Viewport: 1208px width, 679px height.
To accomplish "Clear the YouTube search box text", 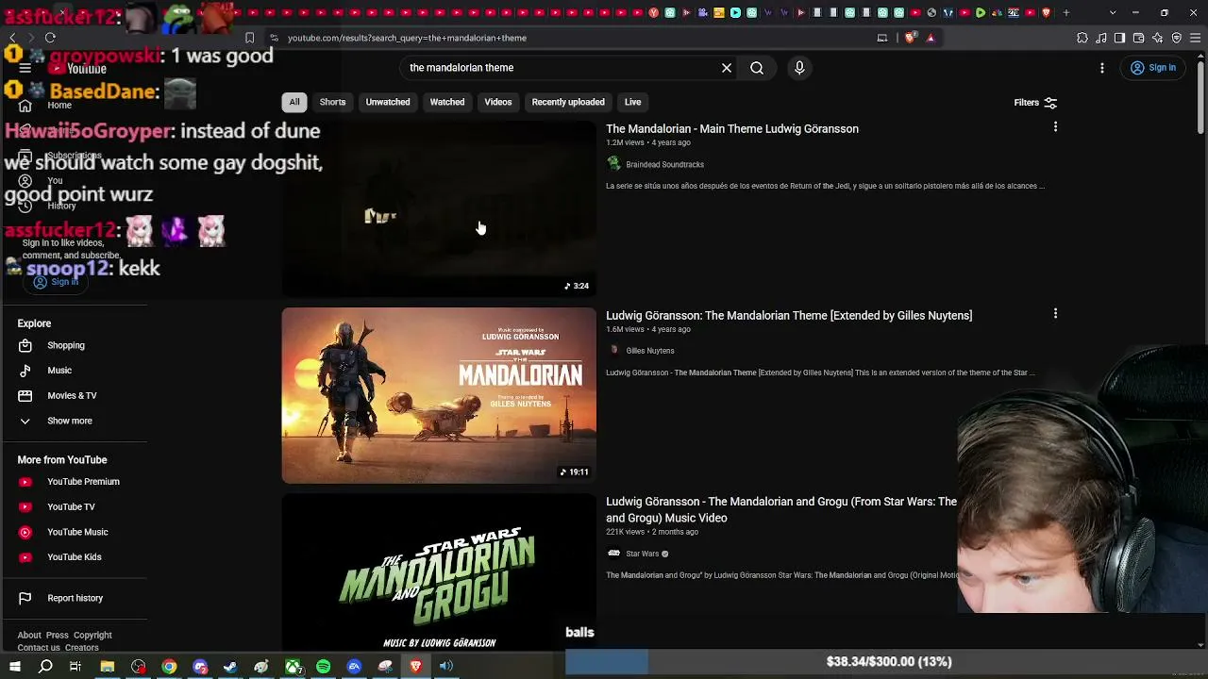I will pyautogui.click(x=727, y=68).
